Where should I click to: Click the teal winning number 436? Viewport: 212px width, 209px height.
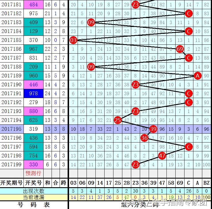coord(34,138)
